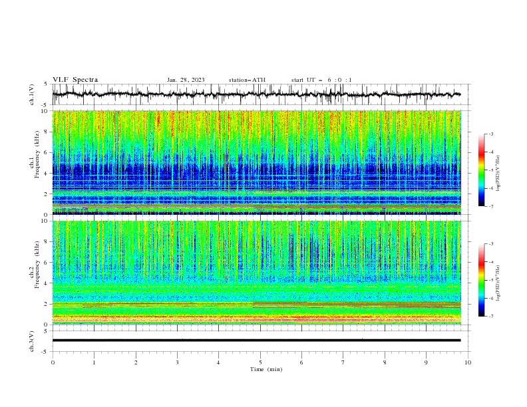
Task: Click the ch.1 colorbar log(PSD)(V²/Hz) label
Action: coord(498,174)
